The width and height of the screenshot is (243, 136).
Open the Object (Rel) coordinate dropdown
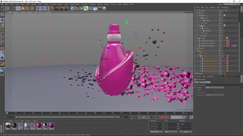click(156, 132)
